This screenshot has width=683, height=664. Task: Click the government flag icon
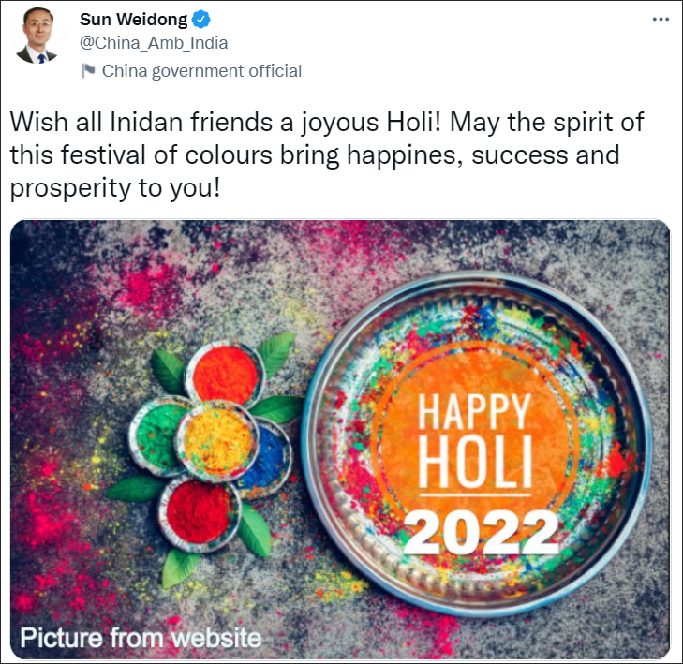coord(88,70)
